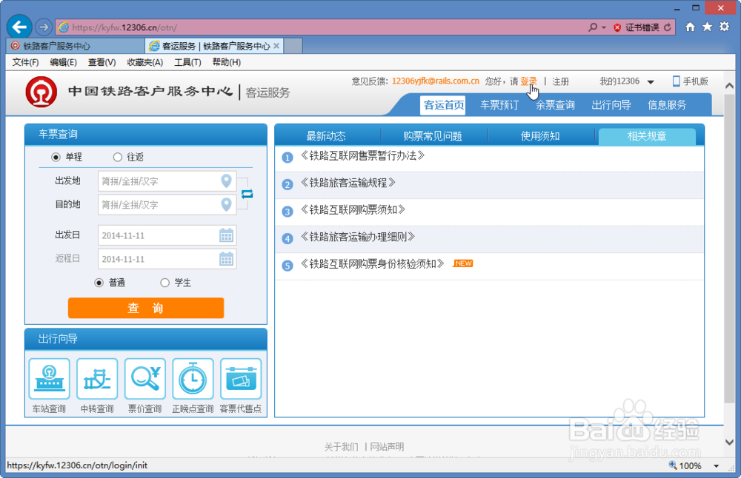Click the page refresh icon
Viewport: 741px width, 478px height.
tap(668, 27)
